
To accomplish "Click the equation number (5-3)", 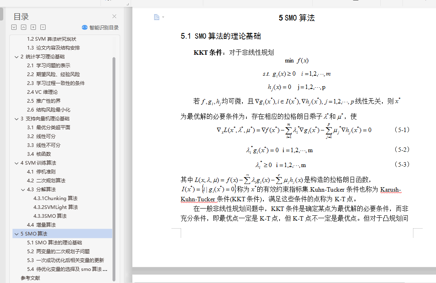I will pos(402,165).
